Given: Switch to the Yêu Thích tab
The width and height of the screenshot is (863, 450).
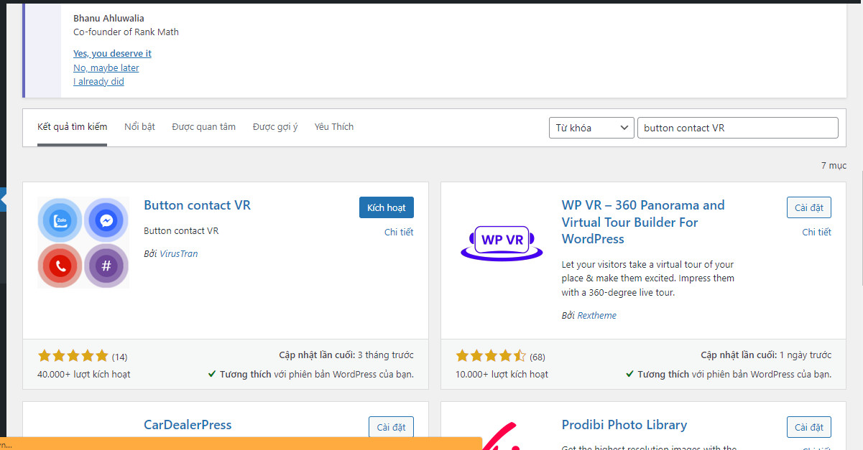Looking at the screenshot, I should coord(333,126).
